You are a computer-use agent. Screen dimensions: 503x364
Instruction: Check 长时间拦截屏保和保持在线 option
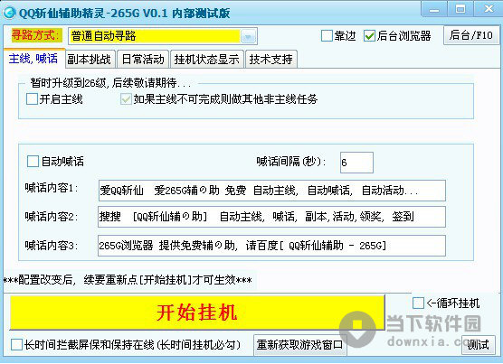16,345
